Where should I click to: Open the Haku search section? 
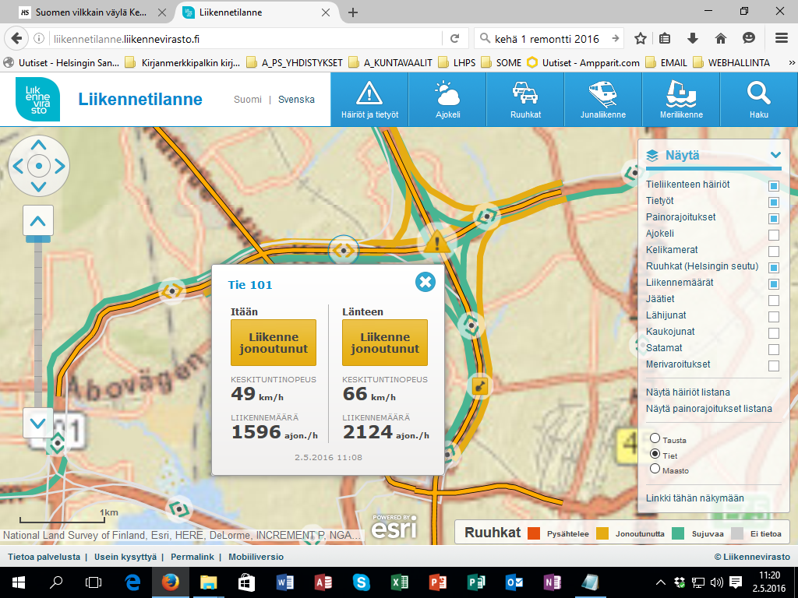(758, 99)
